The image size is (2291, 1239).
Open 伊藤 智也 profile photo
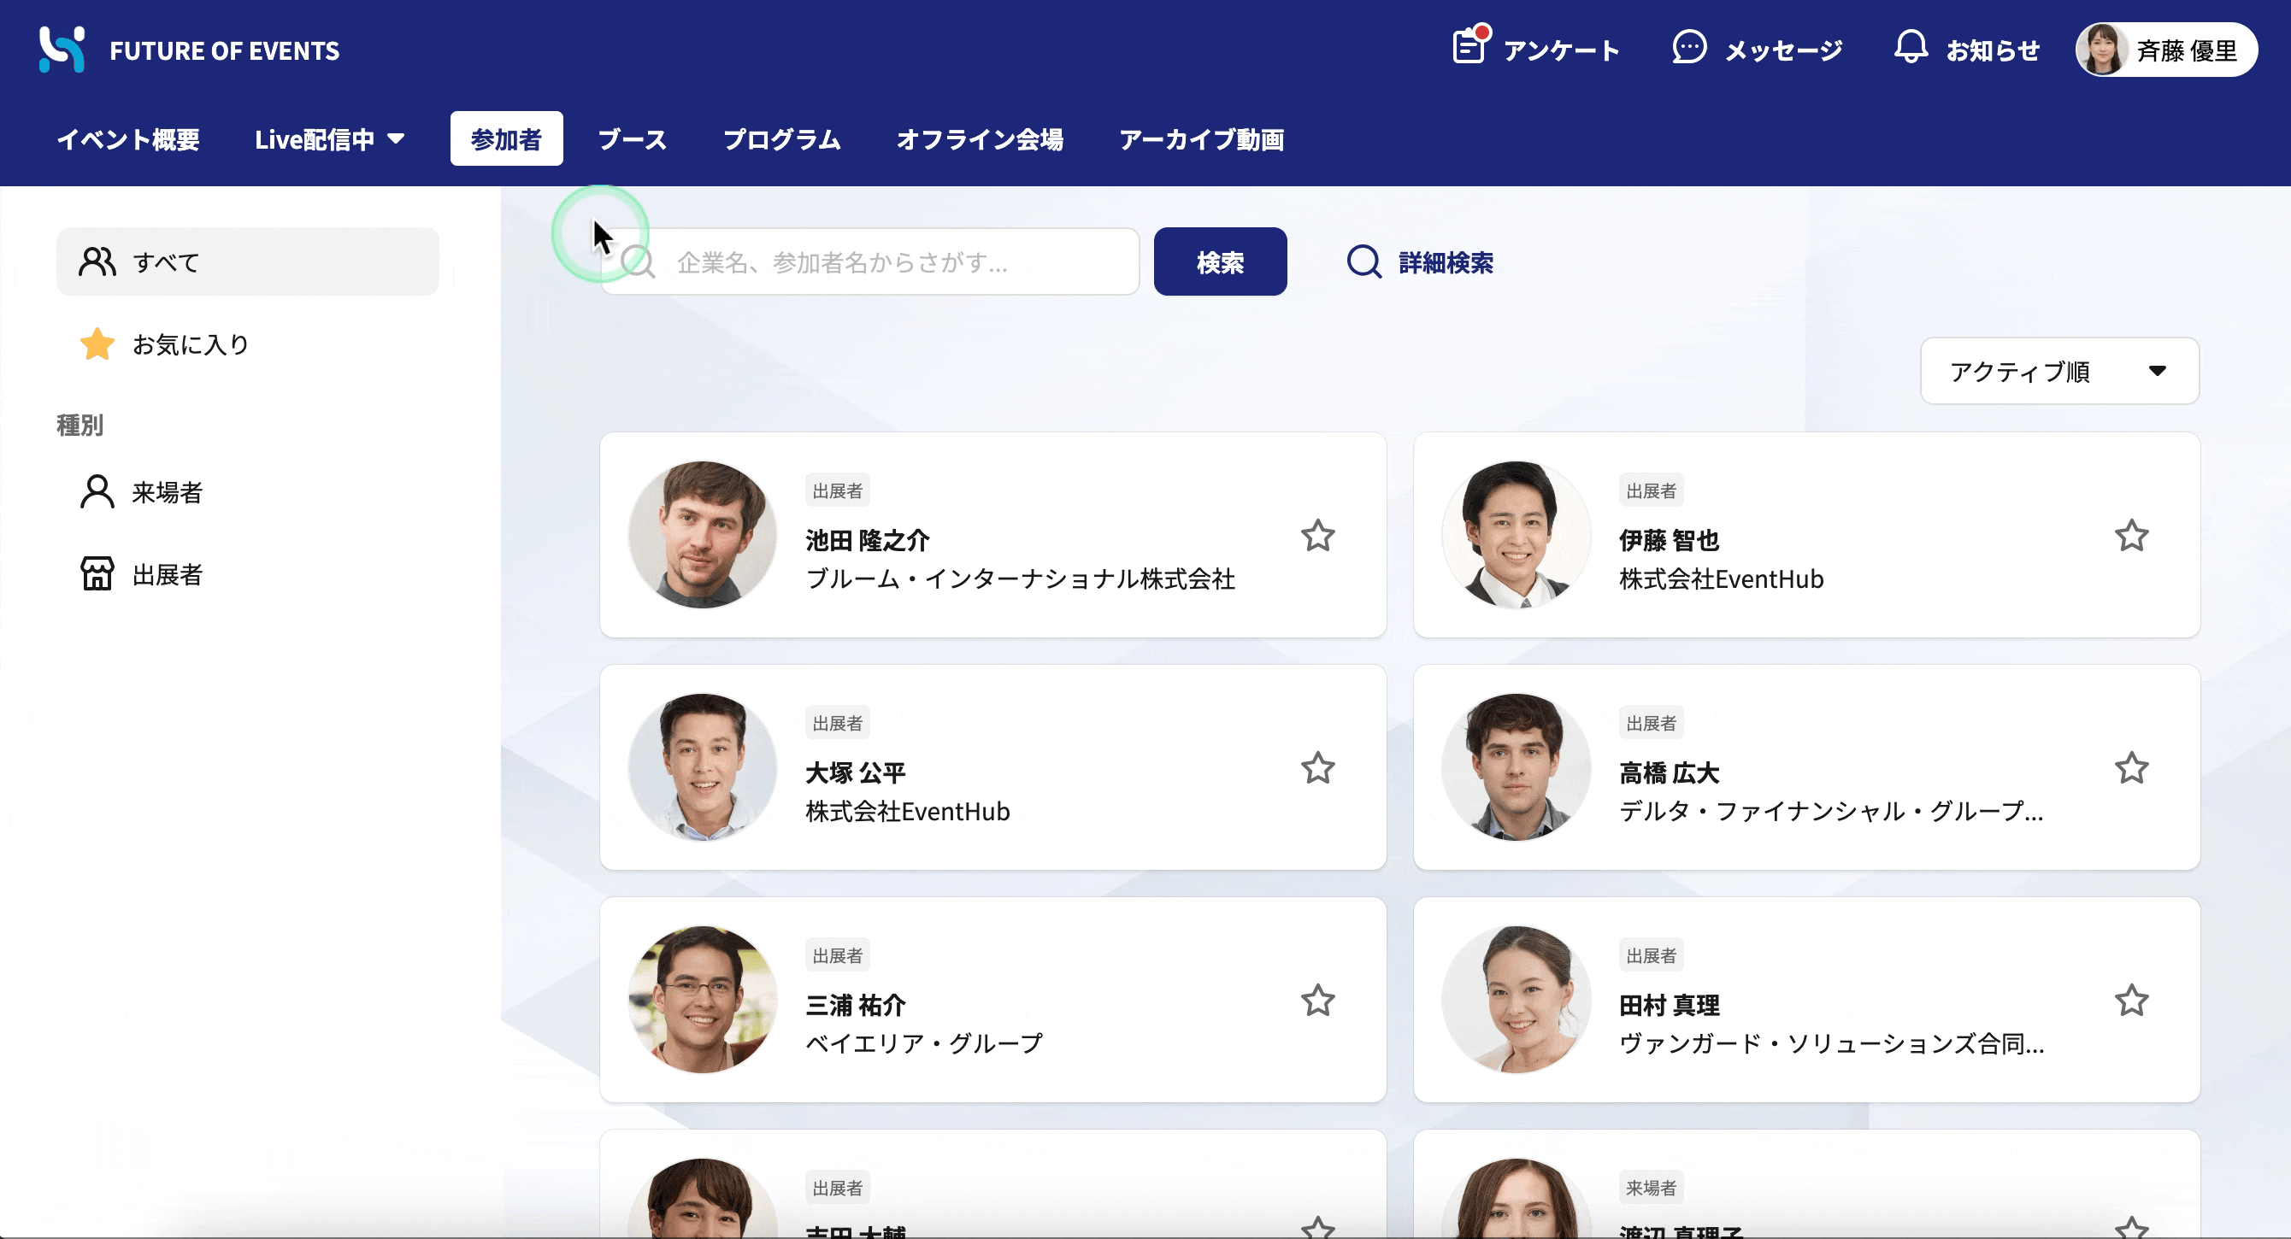pyautogui.click(x=1516, y=534)
